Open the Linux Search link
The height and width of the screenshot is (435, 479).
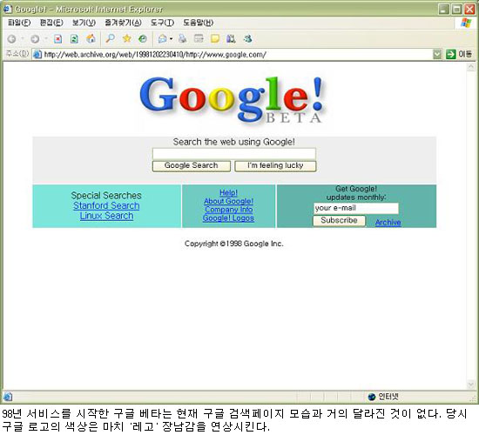[106, 216]
